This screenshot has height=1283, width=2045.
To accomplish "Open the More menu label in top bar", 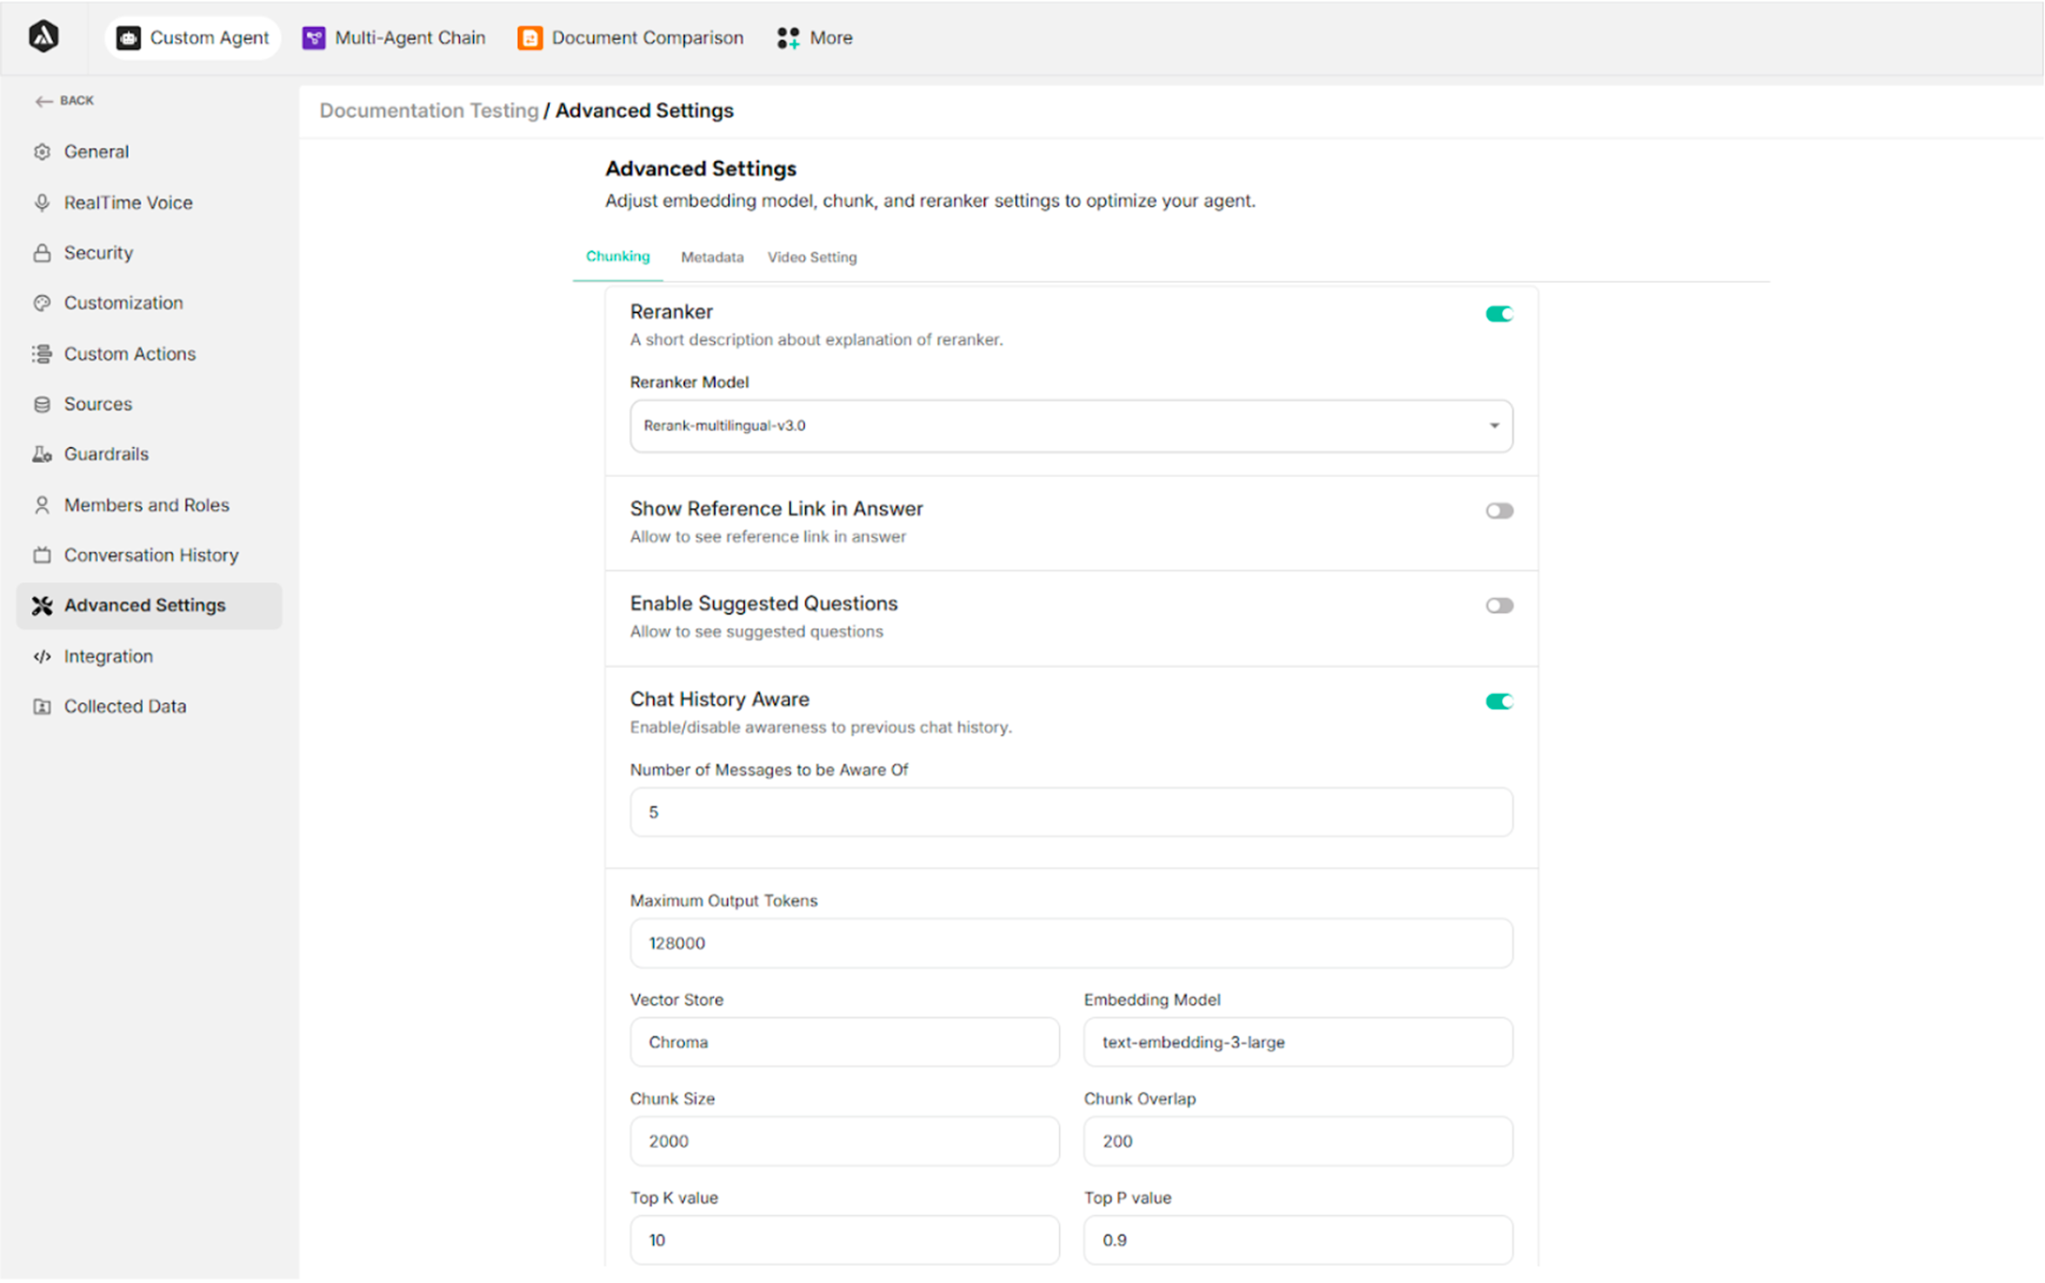I will [830, 38].
